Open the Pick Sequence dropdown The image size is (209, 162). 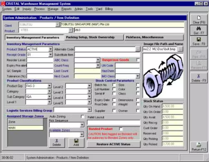point(82,125)
